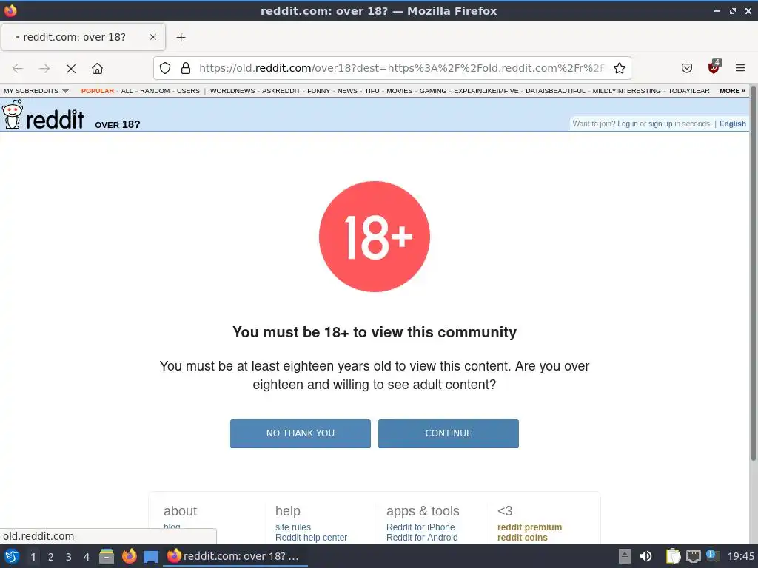Open the clipboard manager tray icon
Screen dimensions: 758x568
point(673,556)
